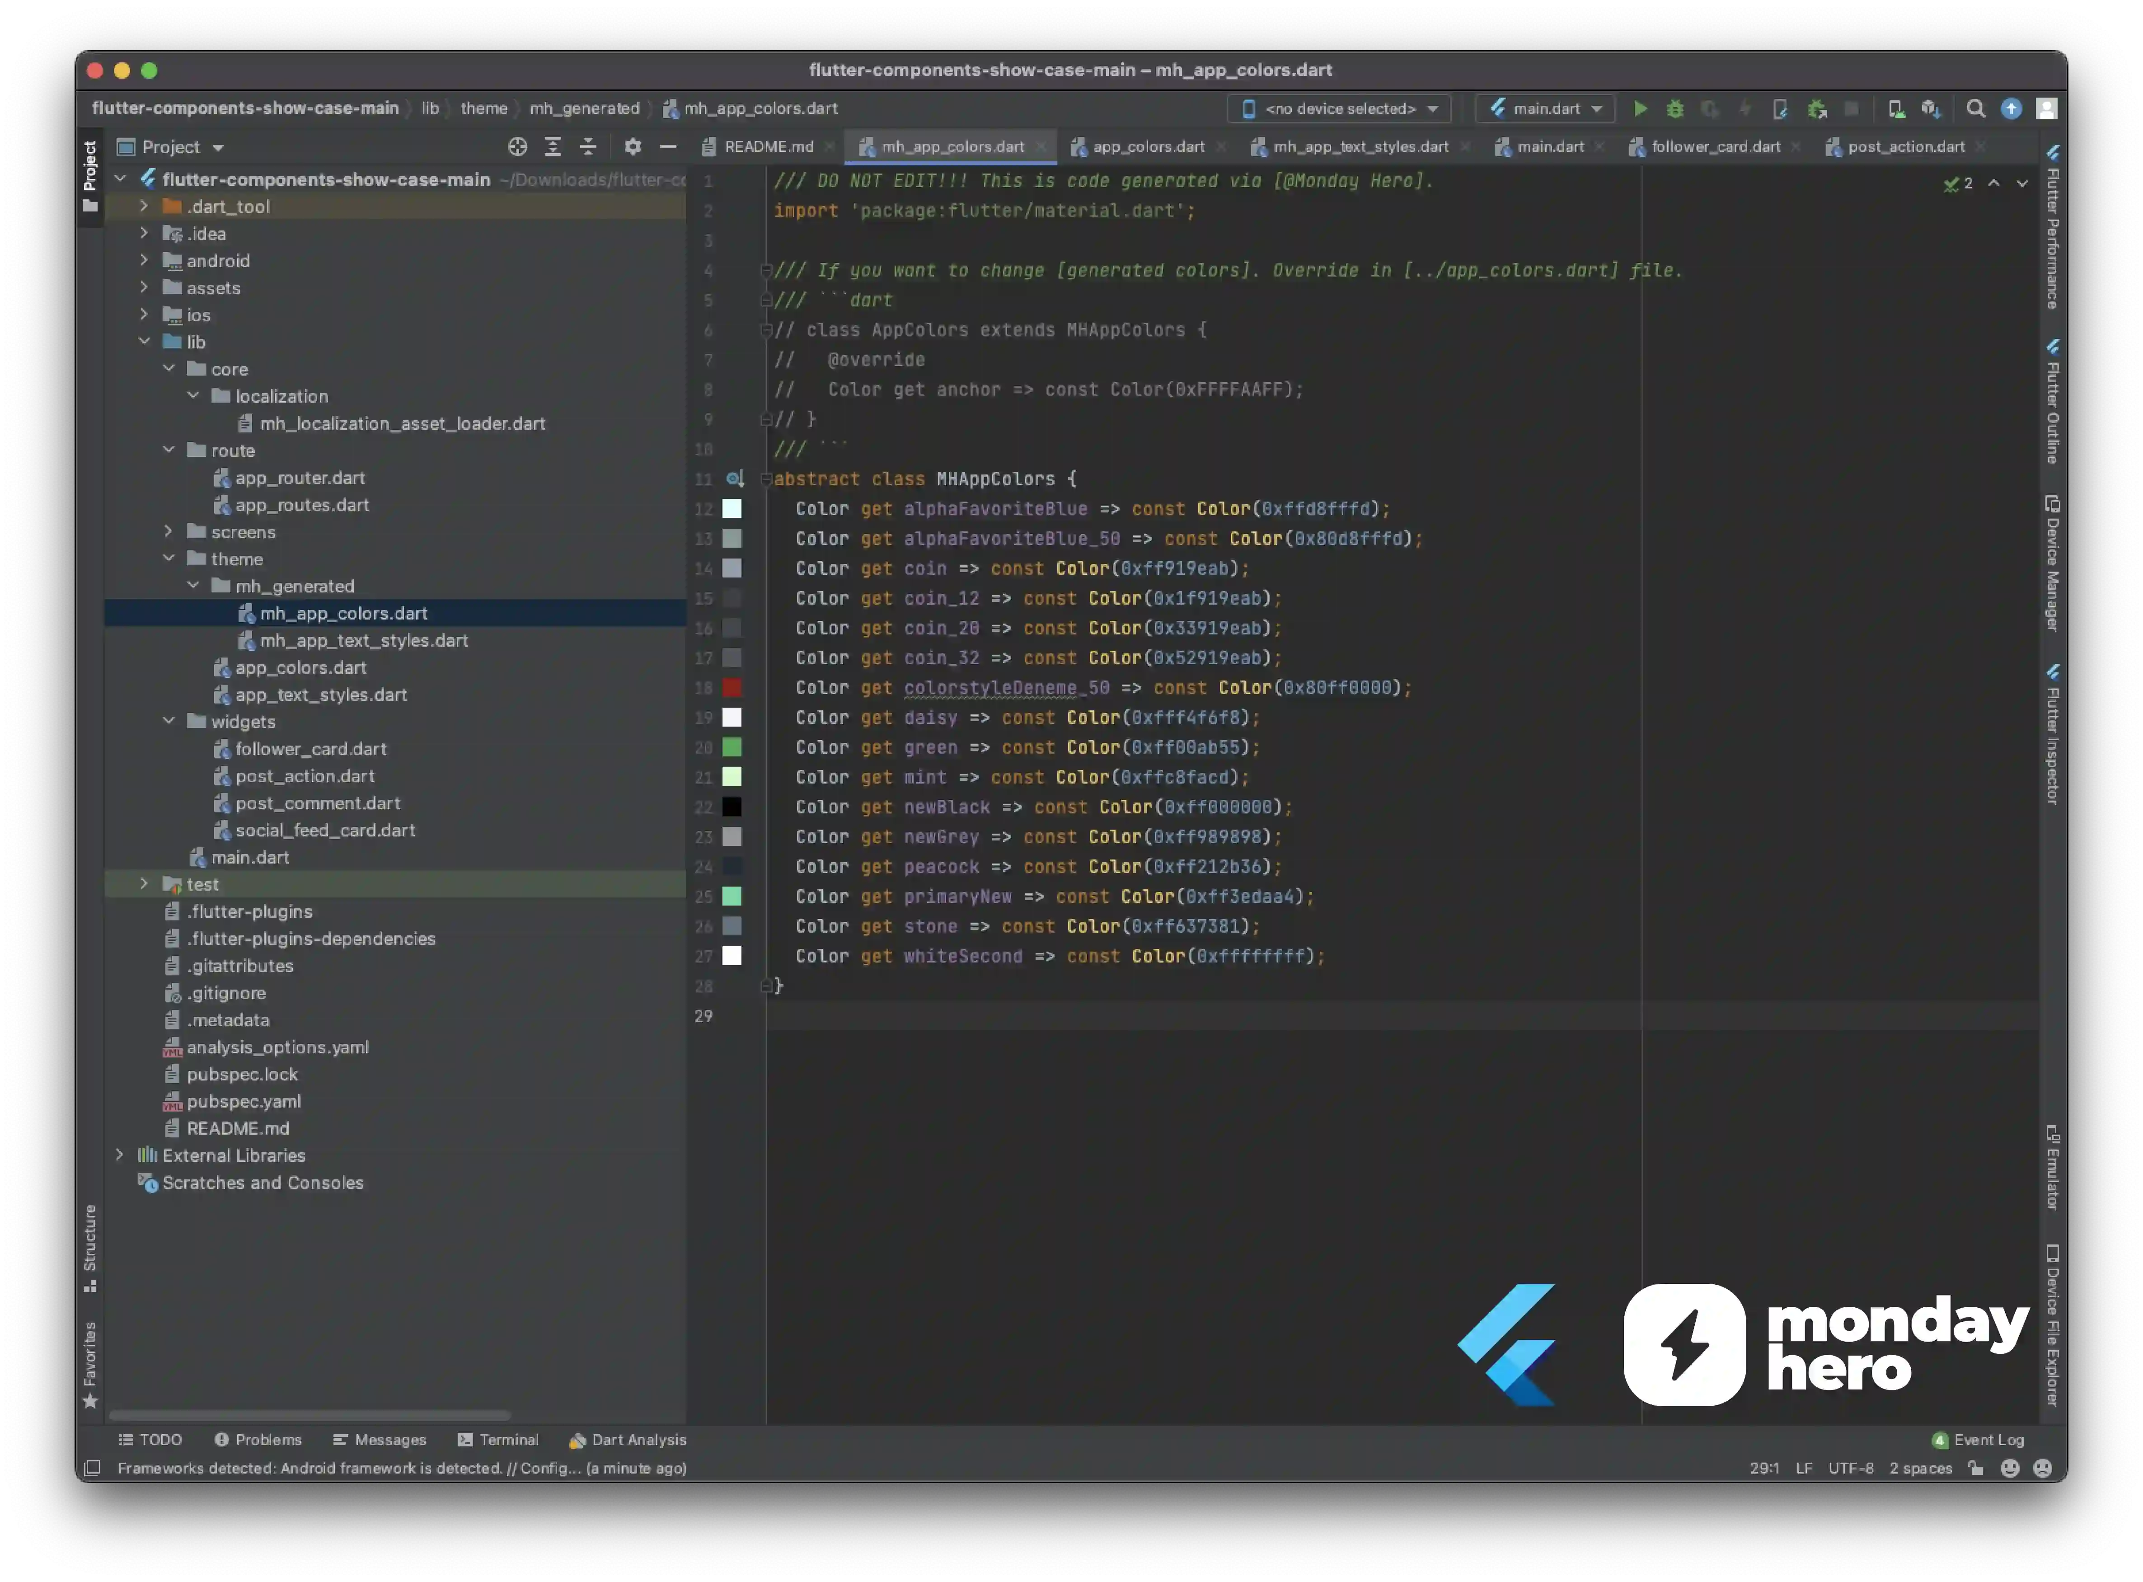This screenshot has height=1582, width=2143.
Task: Open the Terminal tool window
Action: (x=499, y=1440)
